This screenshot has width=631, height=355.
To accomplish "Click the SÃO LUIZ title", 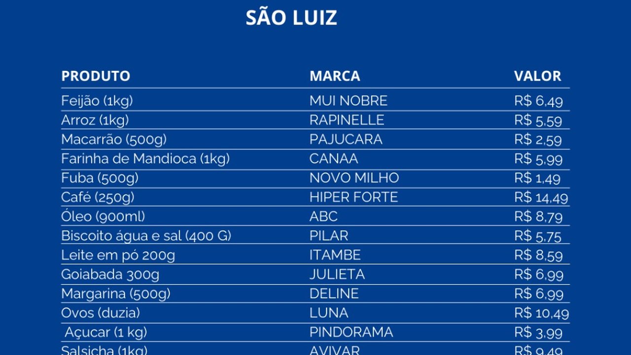I will point(291,18).
